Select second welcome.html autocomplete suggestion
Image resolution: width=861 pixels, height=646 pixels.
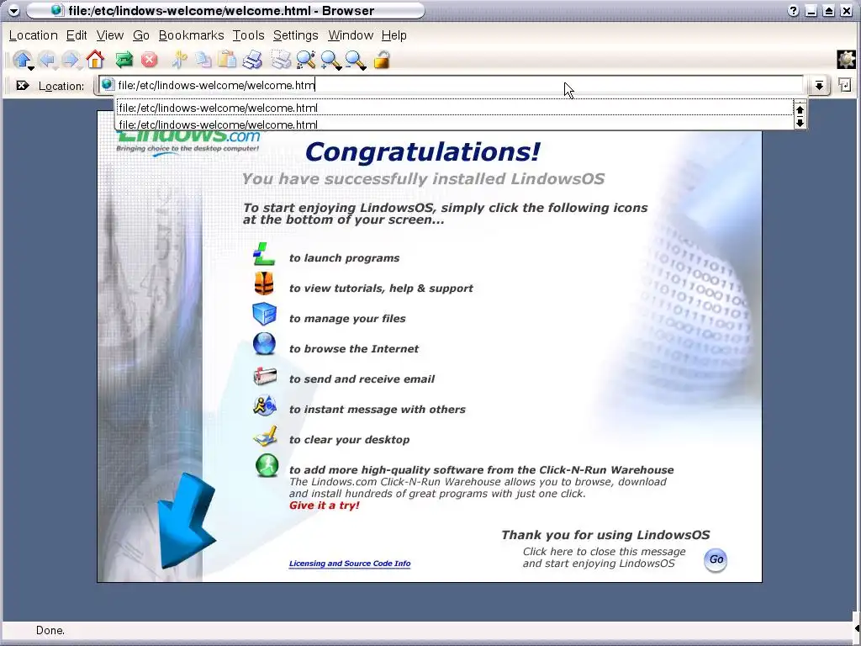coord(455,124)
